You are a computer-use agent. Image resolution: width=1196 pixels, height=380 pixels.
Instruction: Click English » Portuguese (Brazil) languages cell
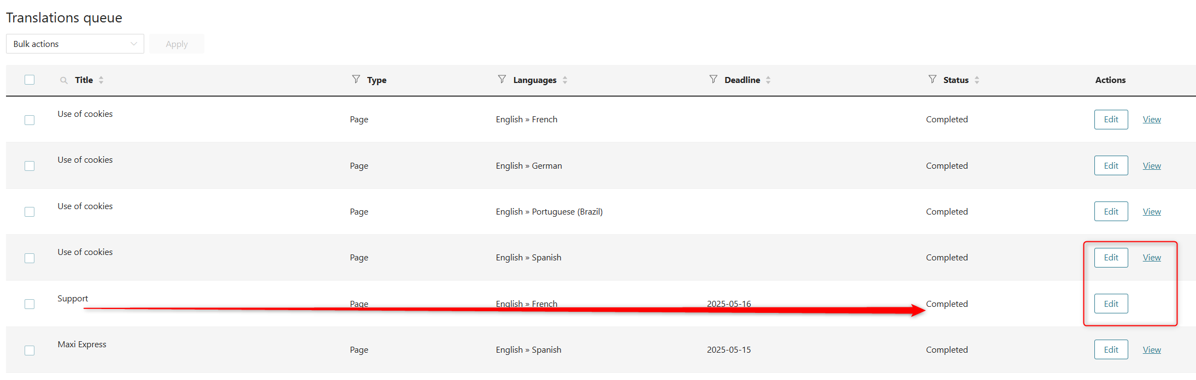pyautogui.click(x=549, y=212)
